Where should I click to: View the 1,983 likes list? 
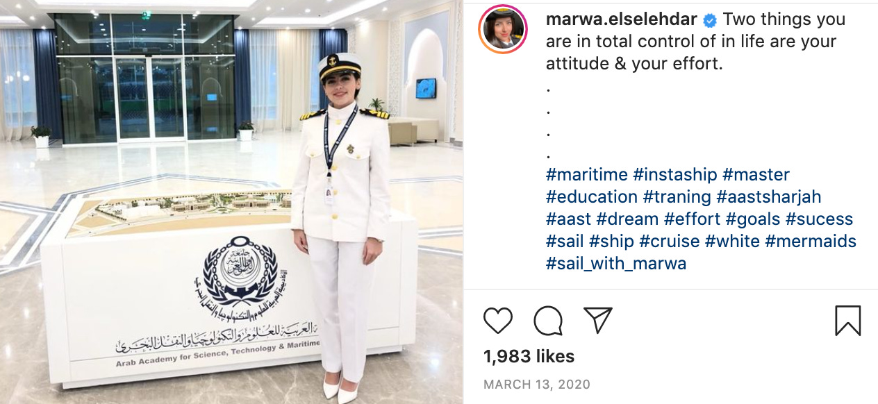(x=529, y=357)
